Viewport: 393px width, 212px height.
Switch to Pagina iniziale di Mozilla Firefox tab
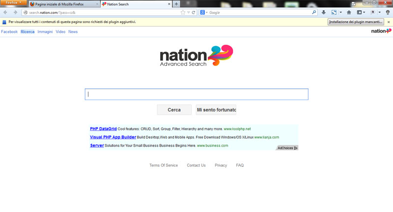click(64, 4)
